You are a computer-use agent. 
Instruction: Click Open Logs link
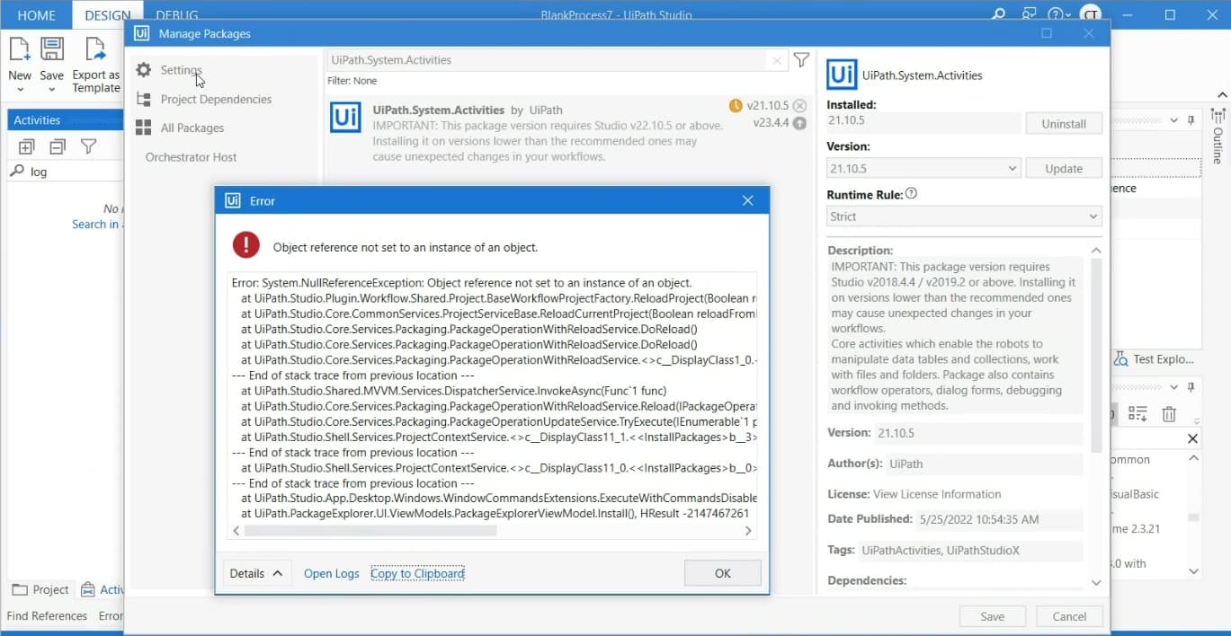coord(331,573)
